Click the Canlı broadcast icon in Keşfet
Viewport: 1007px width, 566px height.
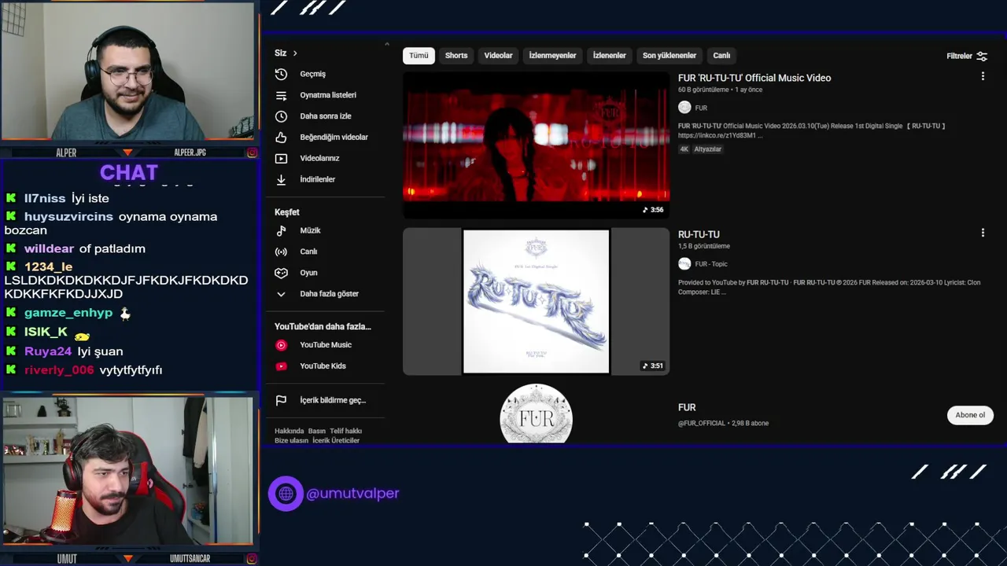pyautogui.click(x=281, y=252)
